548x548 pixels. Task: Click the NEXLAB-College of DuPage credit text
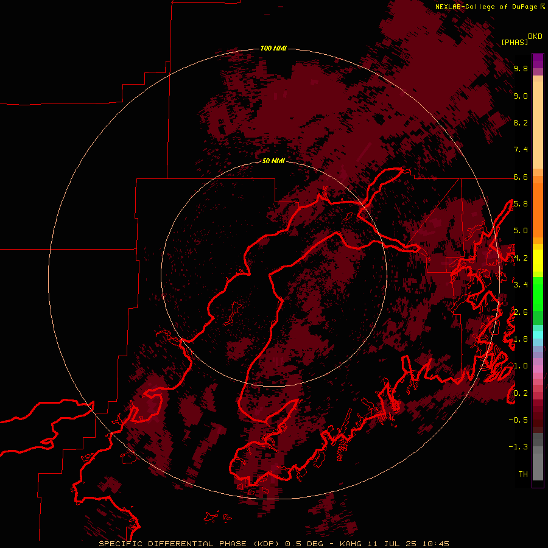[486, 7]
